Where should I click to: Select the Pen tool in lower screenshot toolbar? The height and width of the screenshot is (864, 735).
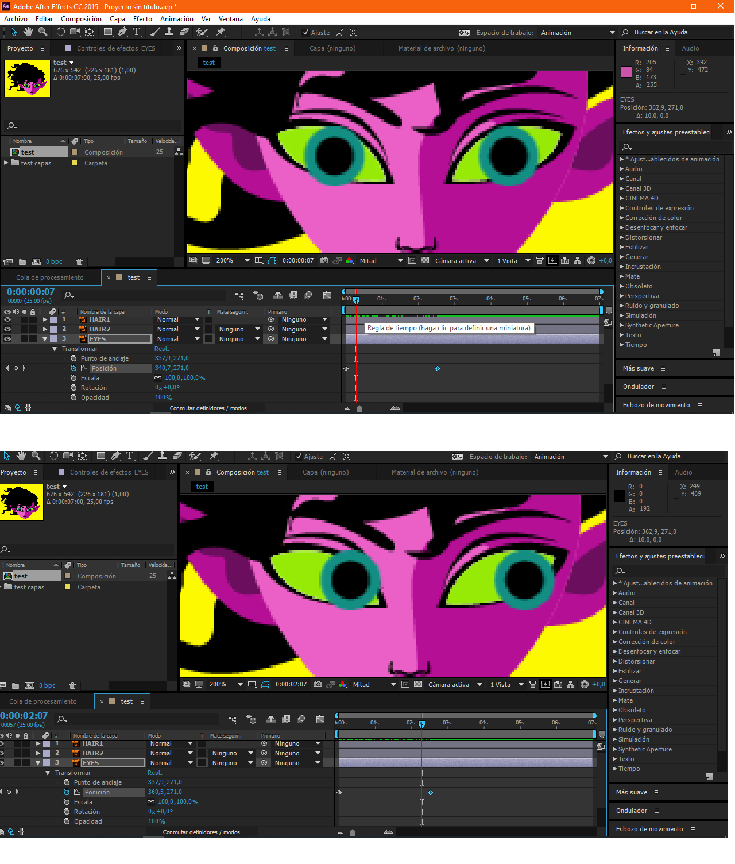point(115,456)
